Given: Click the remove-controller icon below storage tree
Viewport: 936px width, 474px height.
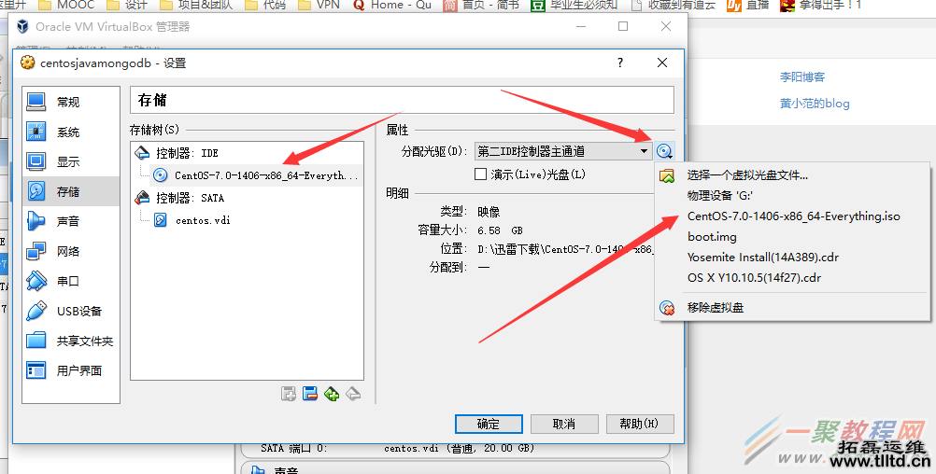Looking at the screenshot, I should (310, 394).
